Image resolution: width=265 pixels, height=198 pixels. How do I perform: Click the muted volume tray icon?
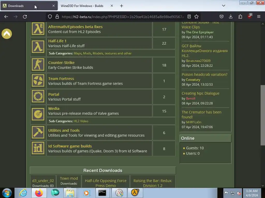point(239,193)
